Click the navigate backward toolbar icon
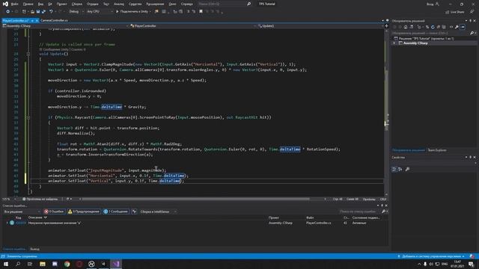 coord(7,12)
